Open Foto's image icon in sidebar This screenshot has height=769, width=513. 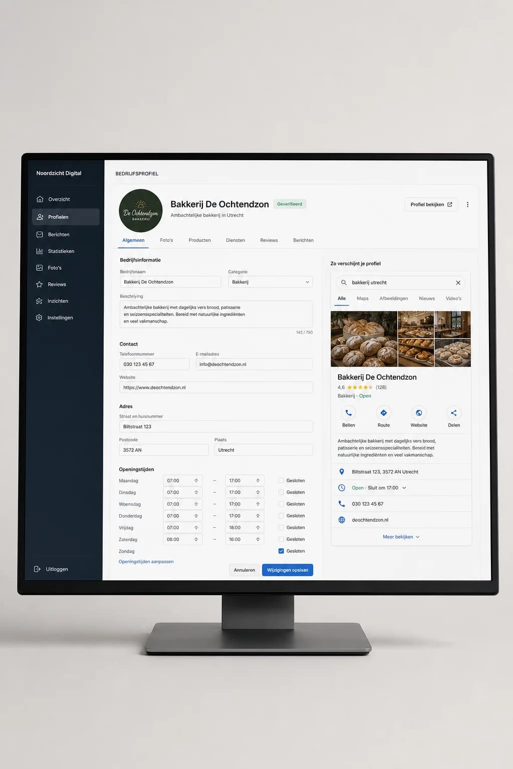pos(40,268)
